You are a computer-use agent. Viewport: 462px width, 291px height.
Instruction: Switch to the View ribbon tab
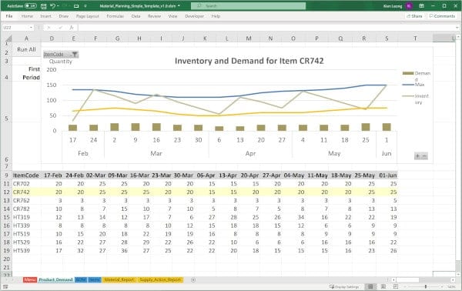coord(173,16)
